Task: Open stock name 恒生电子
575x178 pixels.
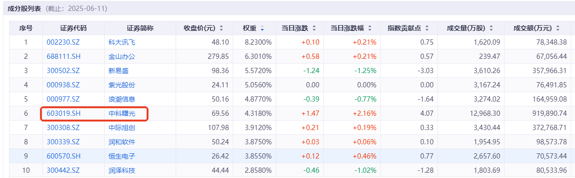Action: tap(122, 156)
